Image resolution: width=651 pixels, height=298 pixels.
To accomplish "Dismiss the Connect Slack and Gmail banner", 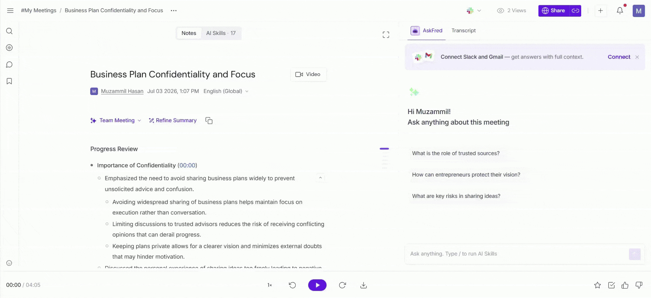I will 637,57.
